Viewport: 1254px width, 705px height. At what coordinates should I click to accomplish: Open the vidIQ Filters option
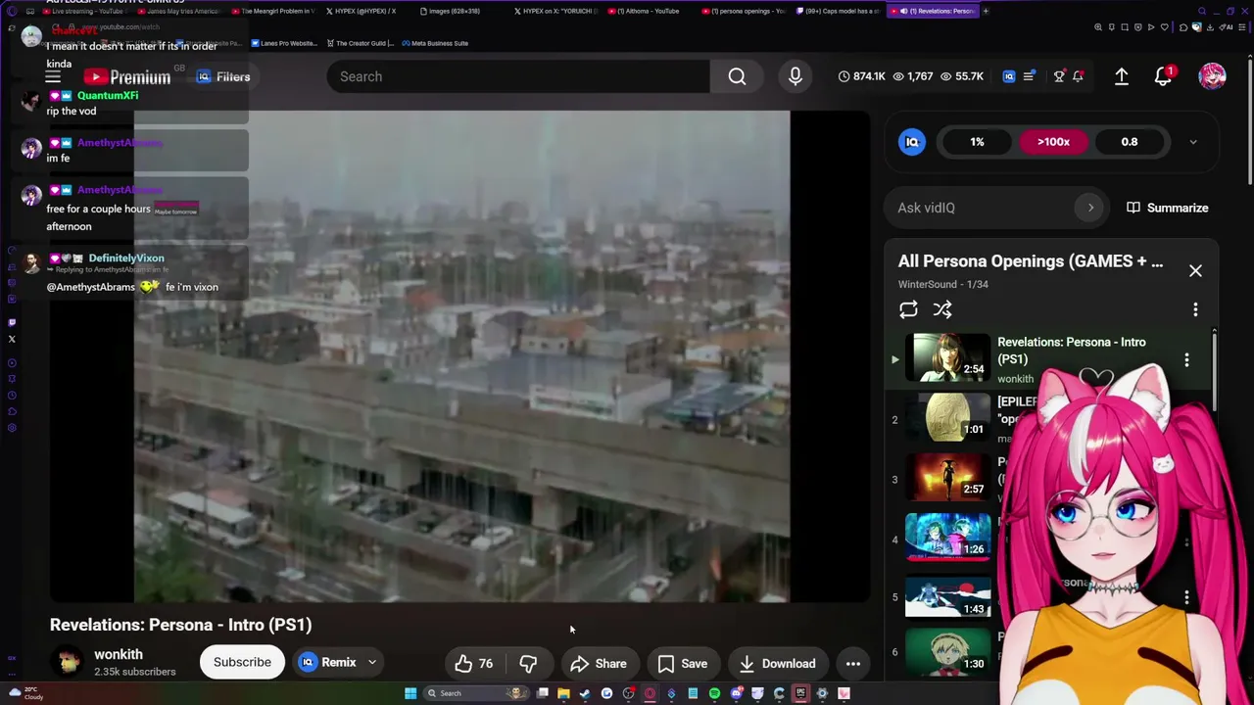223,76
